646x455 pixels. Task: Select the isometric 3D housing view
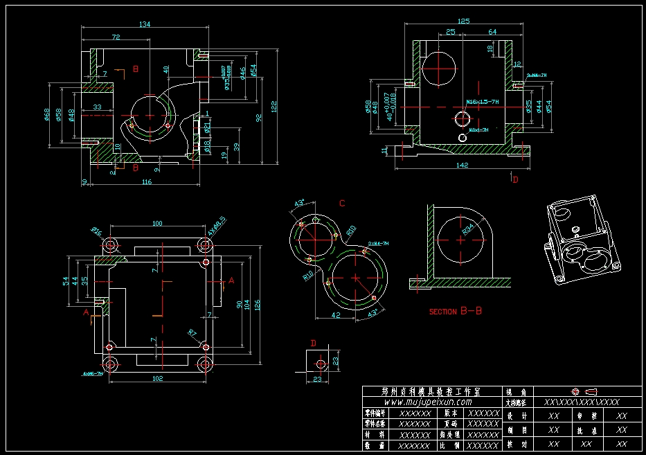pos(582,240)
